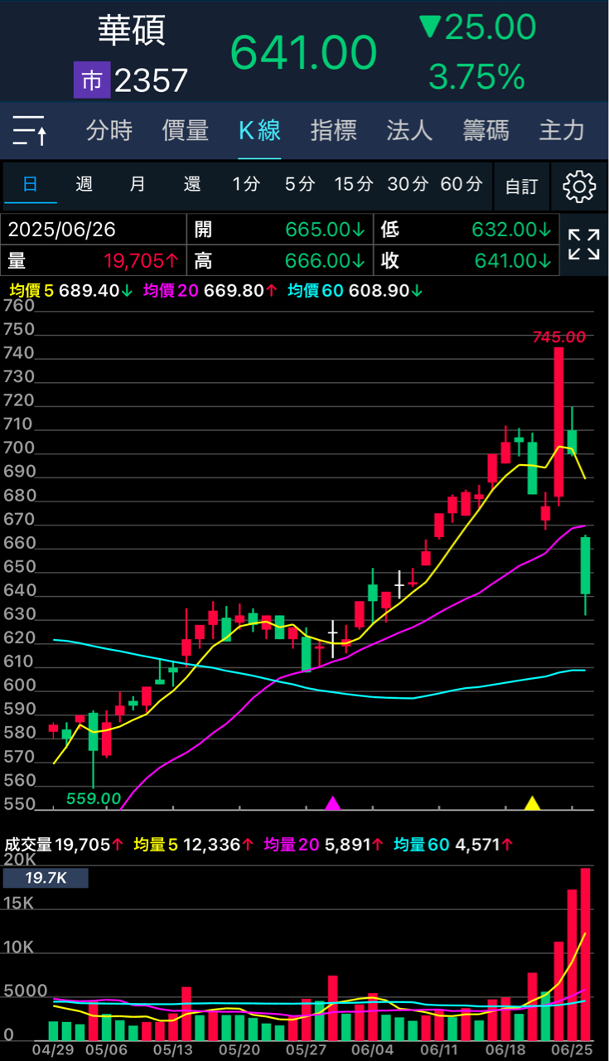Tap the 均量5 12,336 legend
This screenshot has height=1061, width=609.
coord(193,845)
